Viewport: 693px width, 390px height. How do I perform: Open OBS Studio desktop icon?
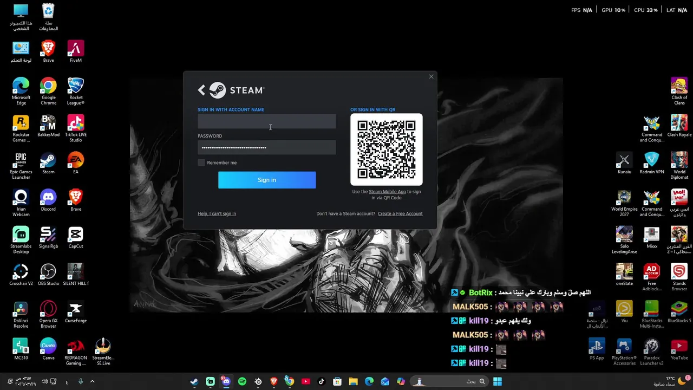(48, 274)
